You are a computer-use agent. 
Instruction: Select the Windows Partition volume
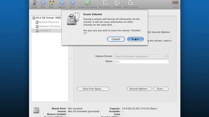(x=48, y=26)
